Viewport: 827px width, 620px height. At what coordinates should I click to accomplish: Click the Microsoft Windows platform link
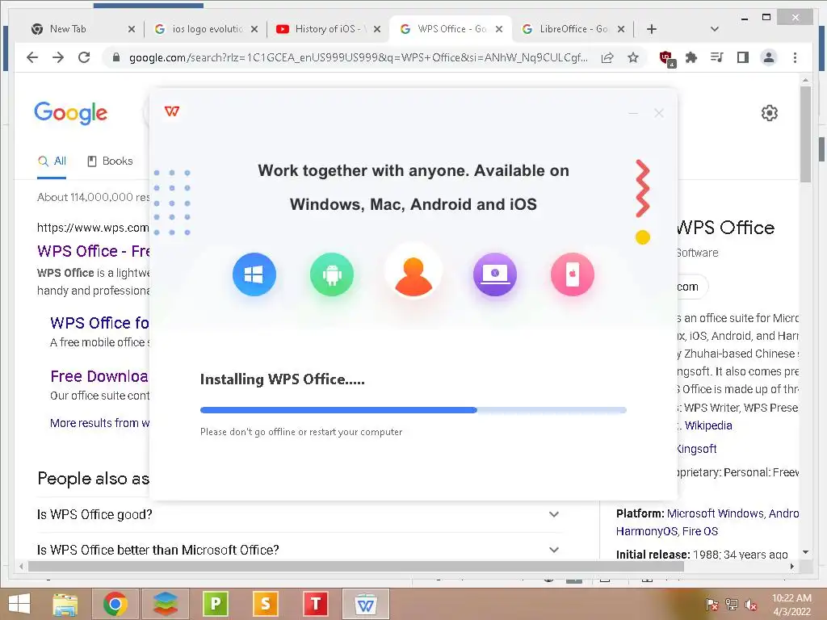click(716, 513)
